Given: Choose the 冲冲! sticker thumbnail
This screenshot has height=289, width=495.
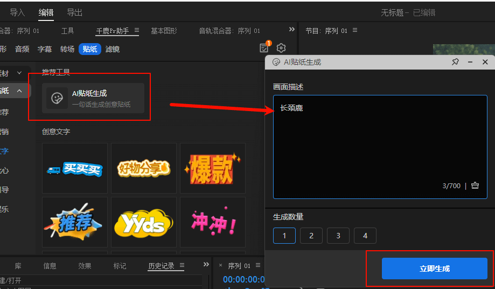Looking at the screenshot, I should coord(212,222).
